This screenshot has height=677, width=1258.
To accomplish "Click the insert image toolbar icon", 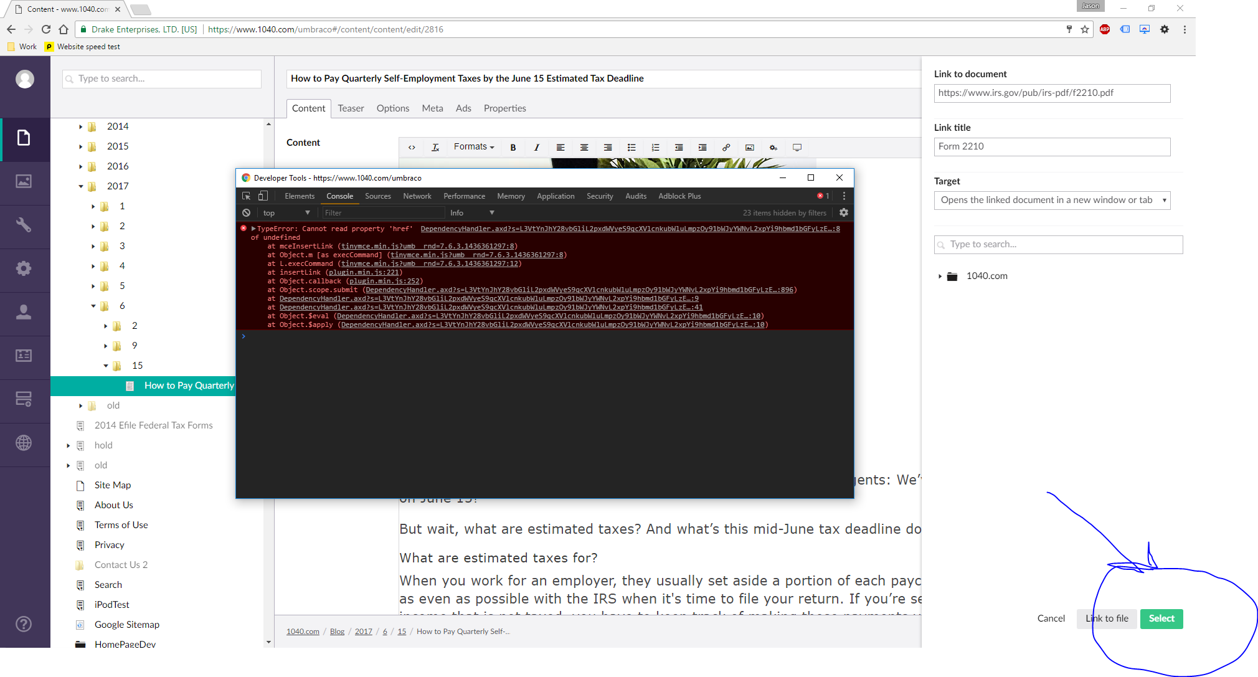I will [750, 148].
